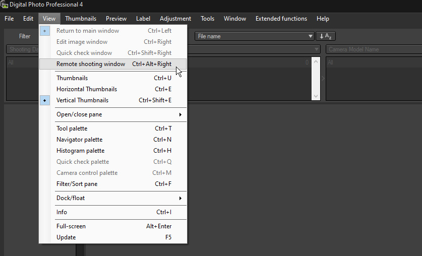Click the Digital Photo Professional app icon
Image resolution: width=422 pixels, height=256 pixels.
pos(4,5)
